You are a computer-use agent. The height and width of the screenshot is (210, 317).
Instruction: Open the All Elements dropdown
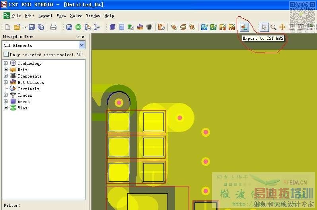tap(82, 45)
